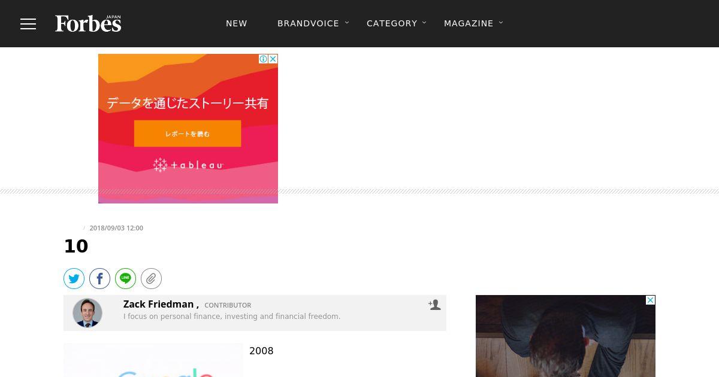
Task: Share article on LINE
Action: click(x=126, y=278)
